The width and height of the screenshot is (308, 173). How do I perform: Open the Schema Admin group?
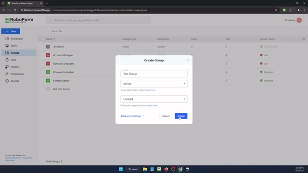click(61, 81)
